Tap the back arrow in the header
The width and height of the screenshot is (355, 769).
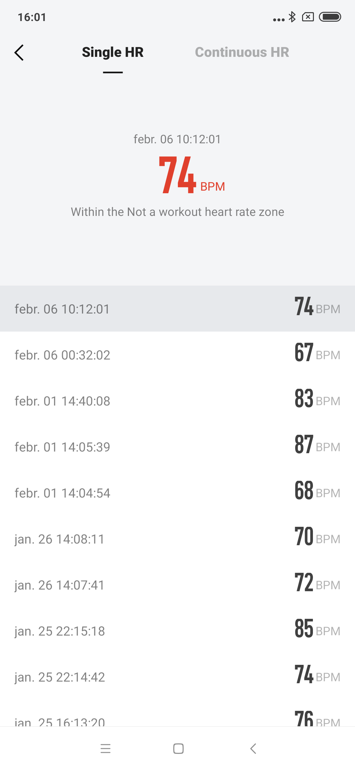pyautogui.click(x=19, y=53)
